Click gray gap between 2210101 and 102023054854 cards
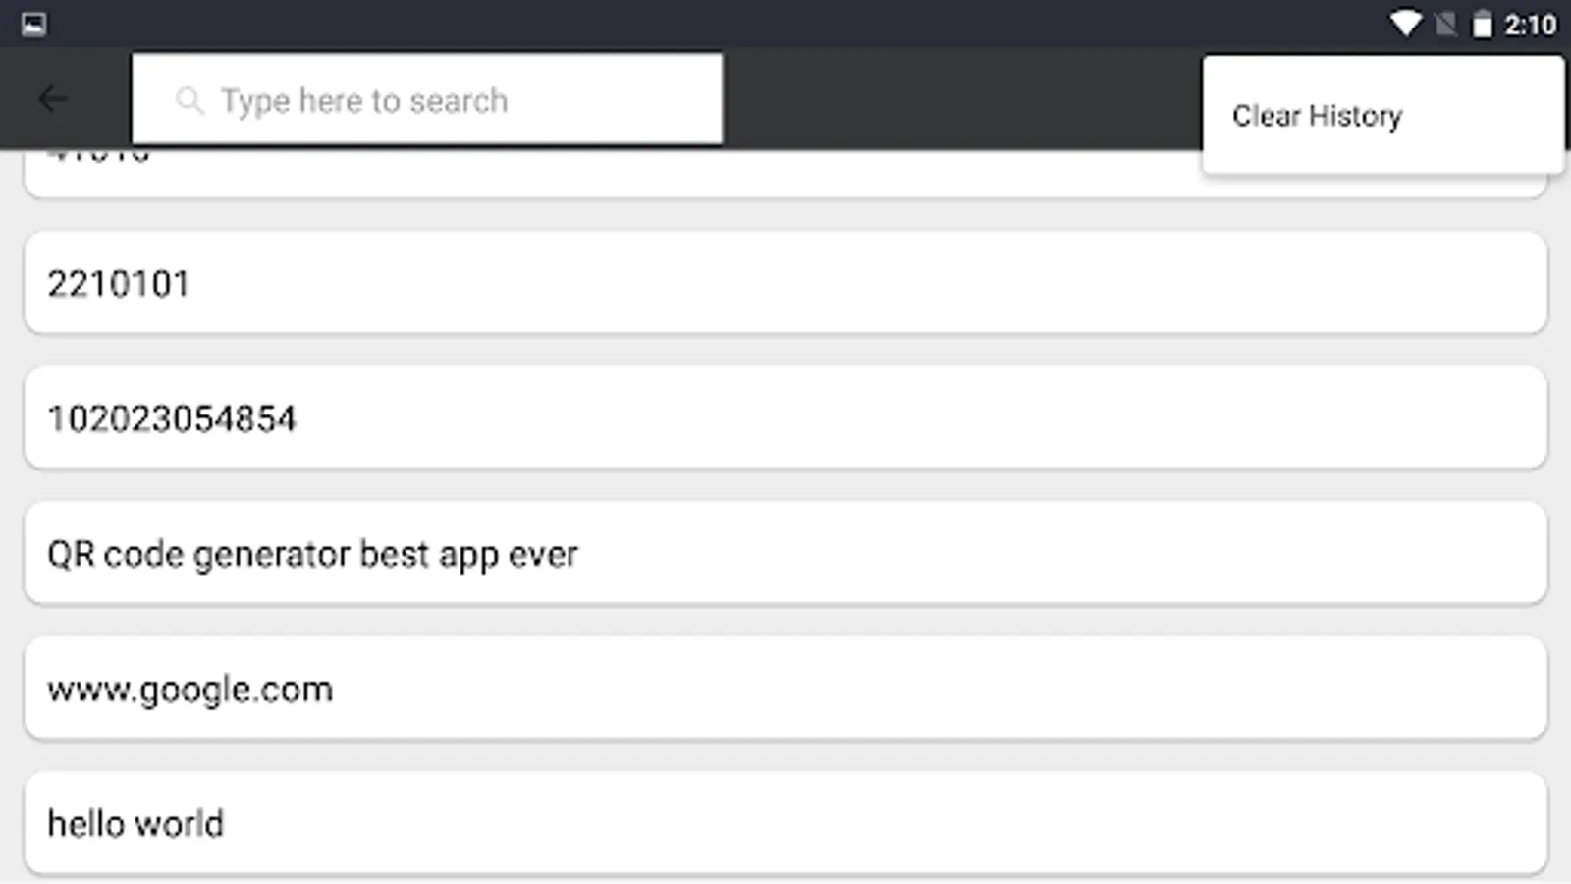1571x884 pixels. pyautogui.click(x=785, y=351)
